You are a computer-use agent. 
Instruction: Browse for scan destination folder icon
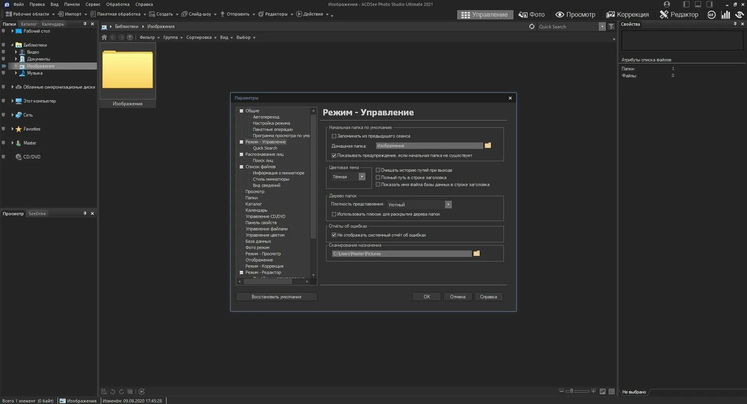476,253
